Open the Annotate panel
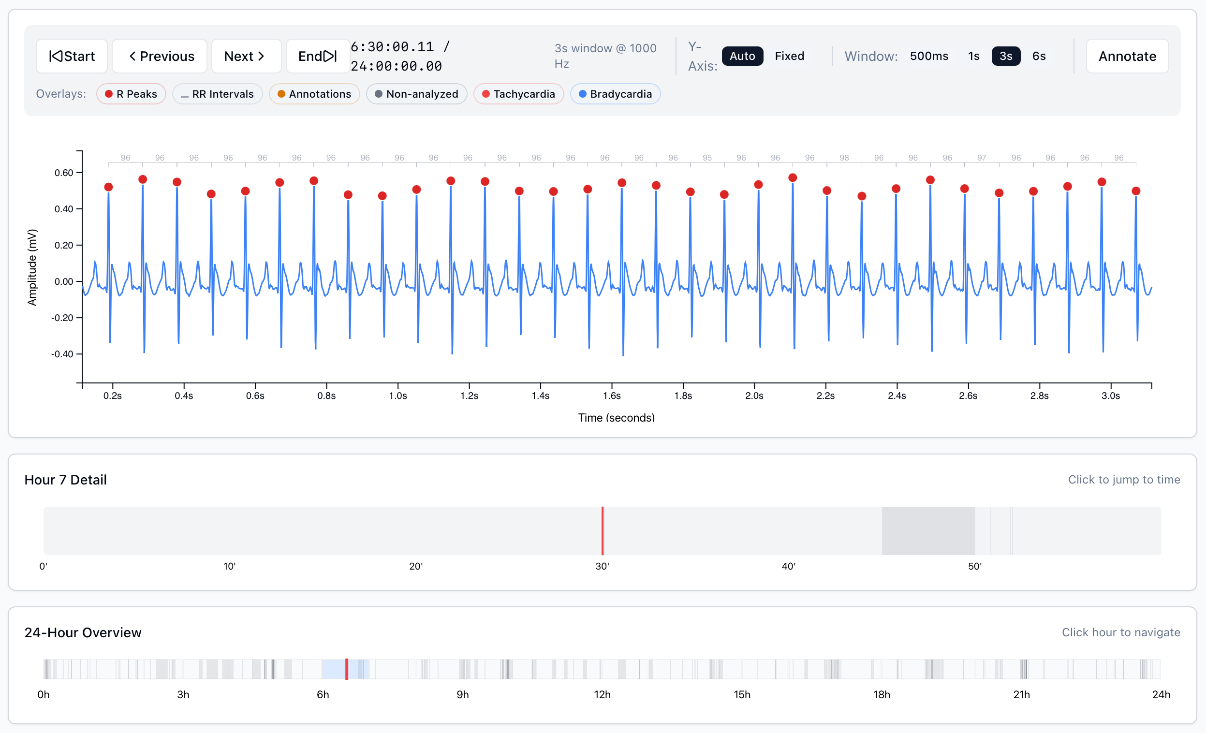This screenshot has height=733, width=1206. coord(1127,56)
